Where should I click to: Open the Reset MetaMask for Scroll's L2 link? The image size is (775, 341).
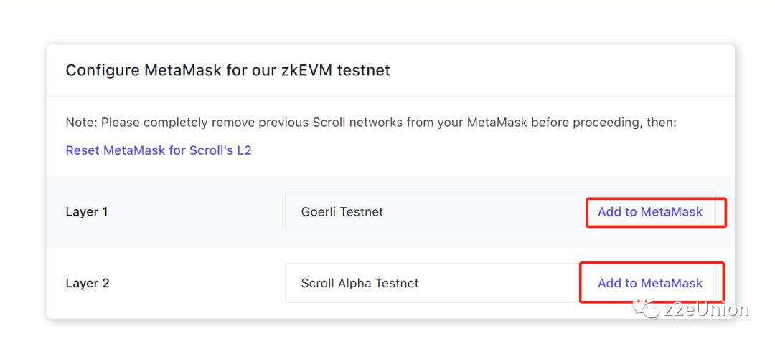pos(159,150)
